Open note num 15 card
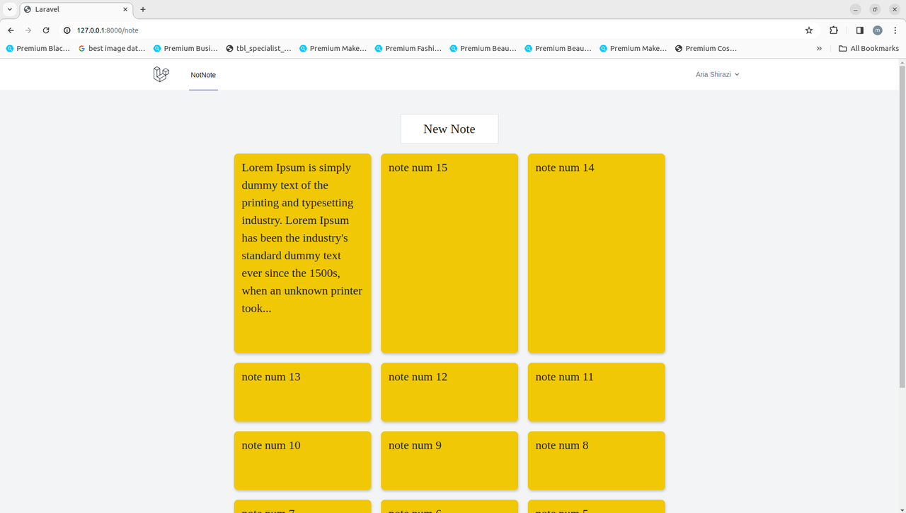Viewport: 906px width, 513px height. (x=449, y=253)
